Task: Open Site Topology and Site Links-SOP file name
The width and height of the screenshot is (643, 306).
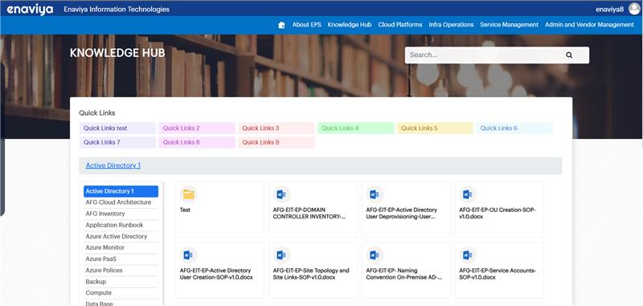Action: click(x=311, y=274)
